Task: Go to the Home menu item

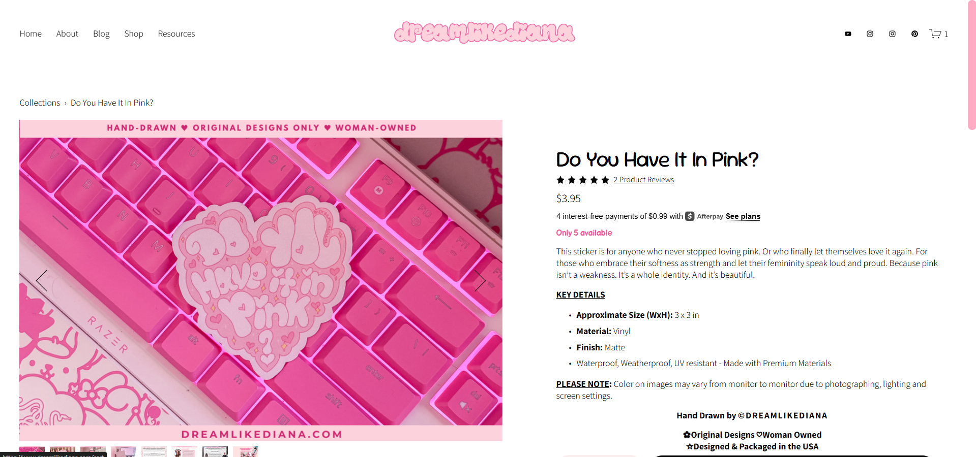Action: (31, 34)
